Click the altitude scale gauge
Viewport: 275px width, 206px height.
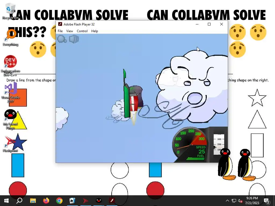[x=219, y=144]
